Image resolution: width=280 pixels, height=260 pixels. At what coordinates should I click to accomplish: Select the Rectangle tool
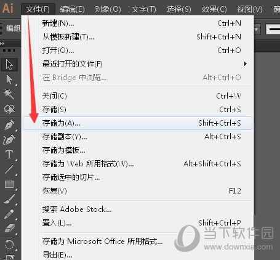pyautogui.click(x=9, y=184)
